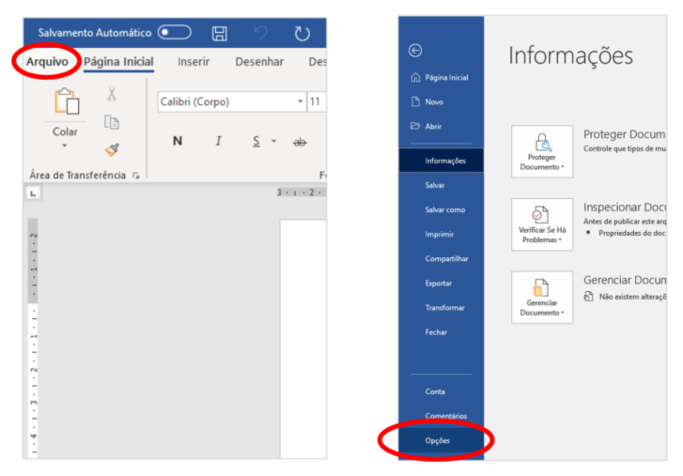Click the Propriedades do doc bullet text
683x476 pixels.
tap(631, 233)
